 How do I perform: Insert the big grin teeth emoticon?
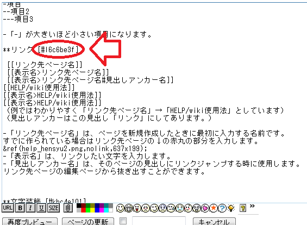129,208
